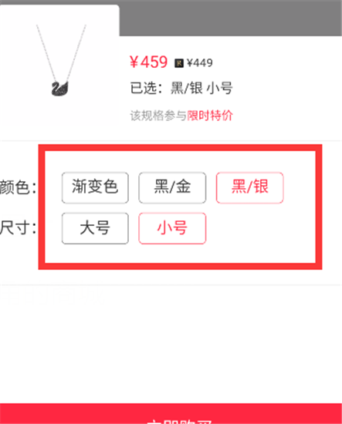Tap the ¥ currency symbol of red price
The width and height of the screenshot is (342, 424).
[x=134, y=62]
